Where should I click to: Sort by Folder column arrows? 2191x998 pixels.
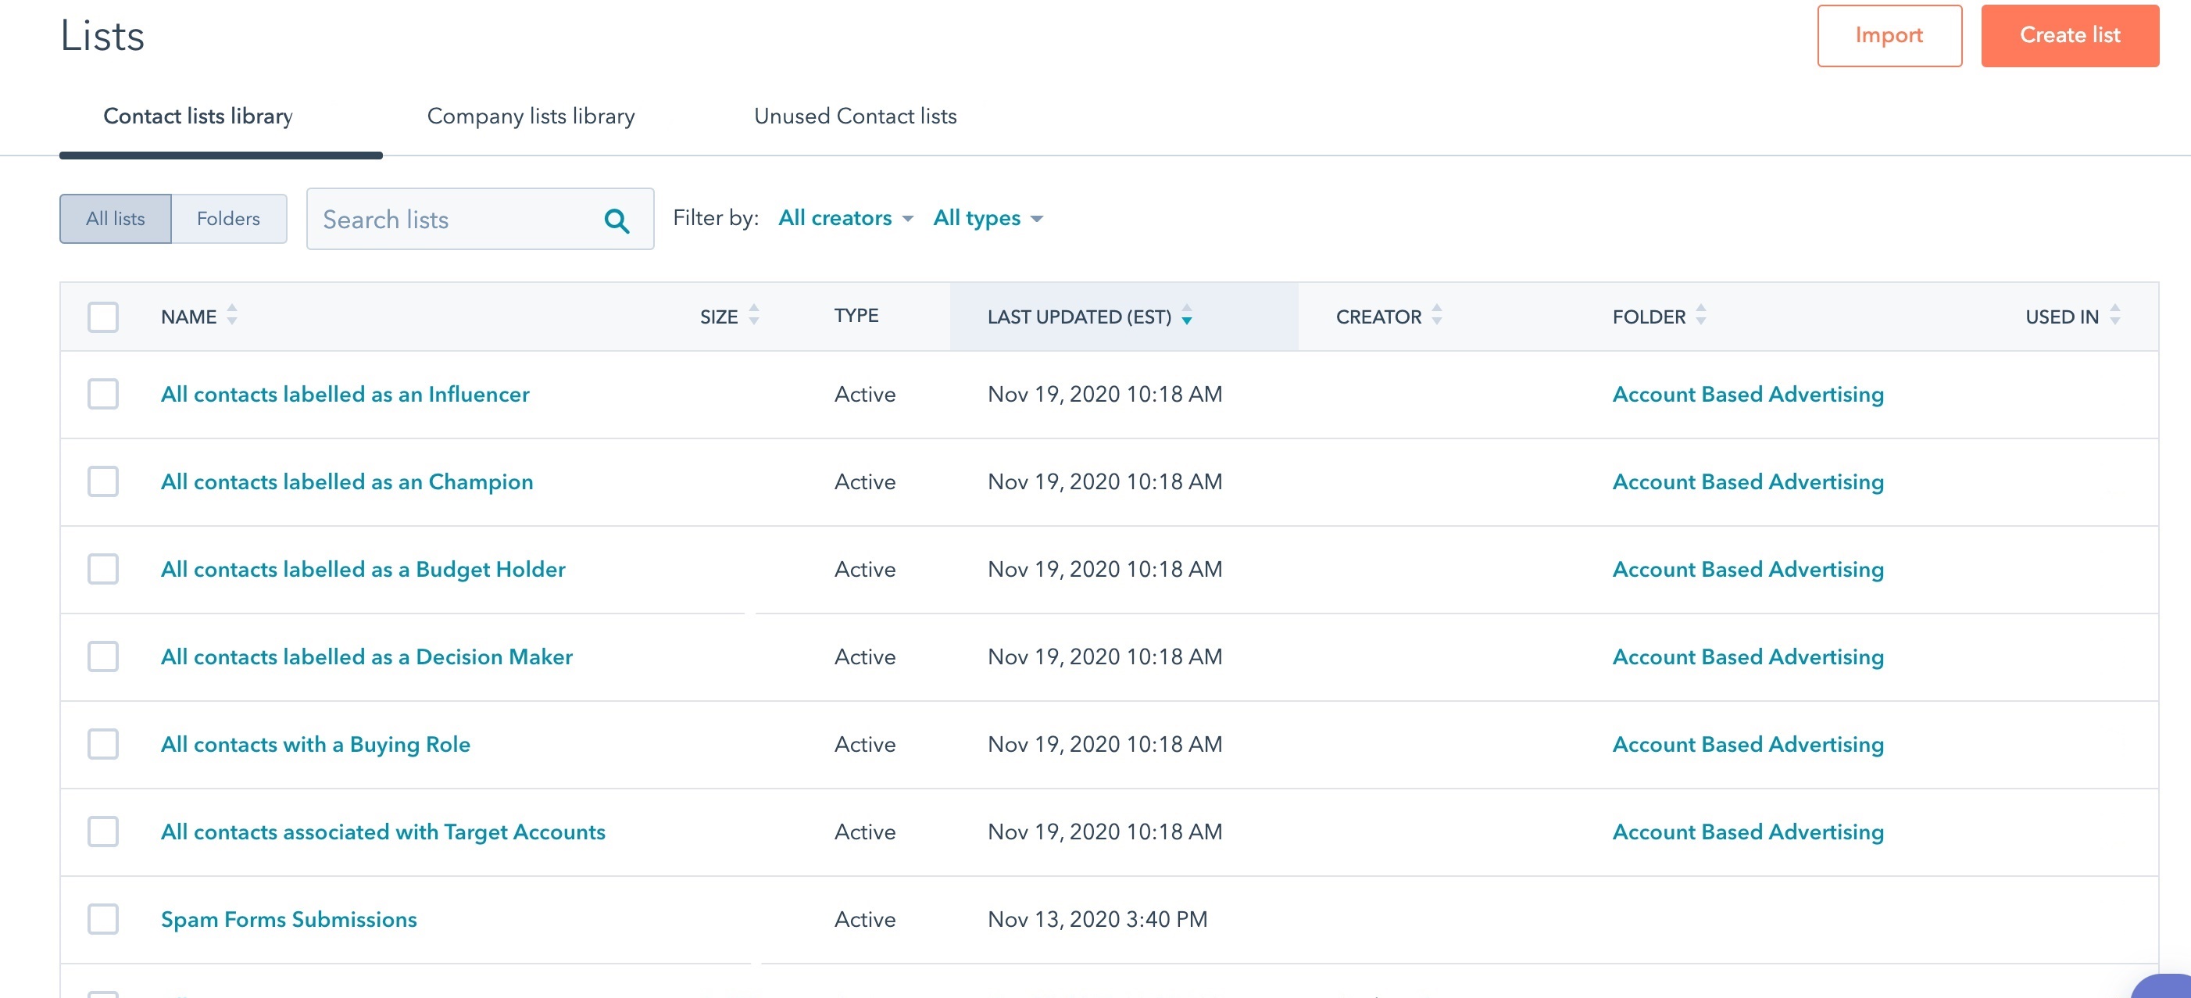click(x=1700, y=316)
